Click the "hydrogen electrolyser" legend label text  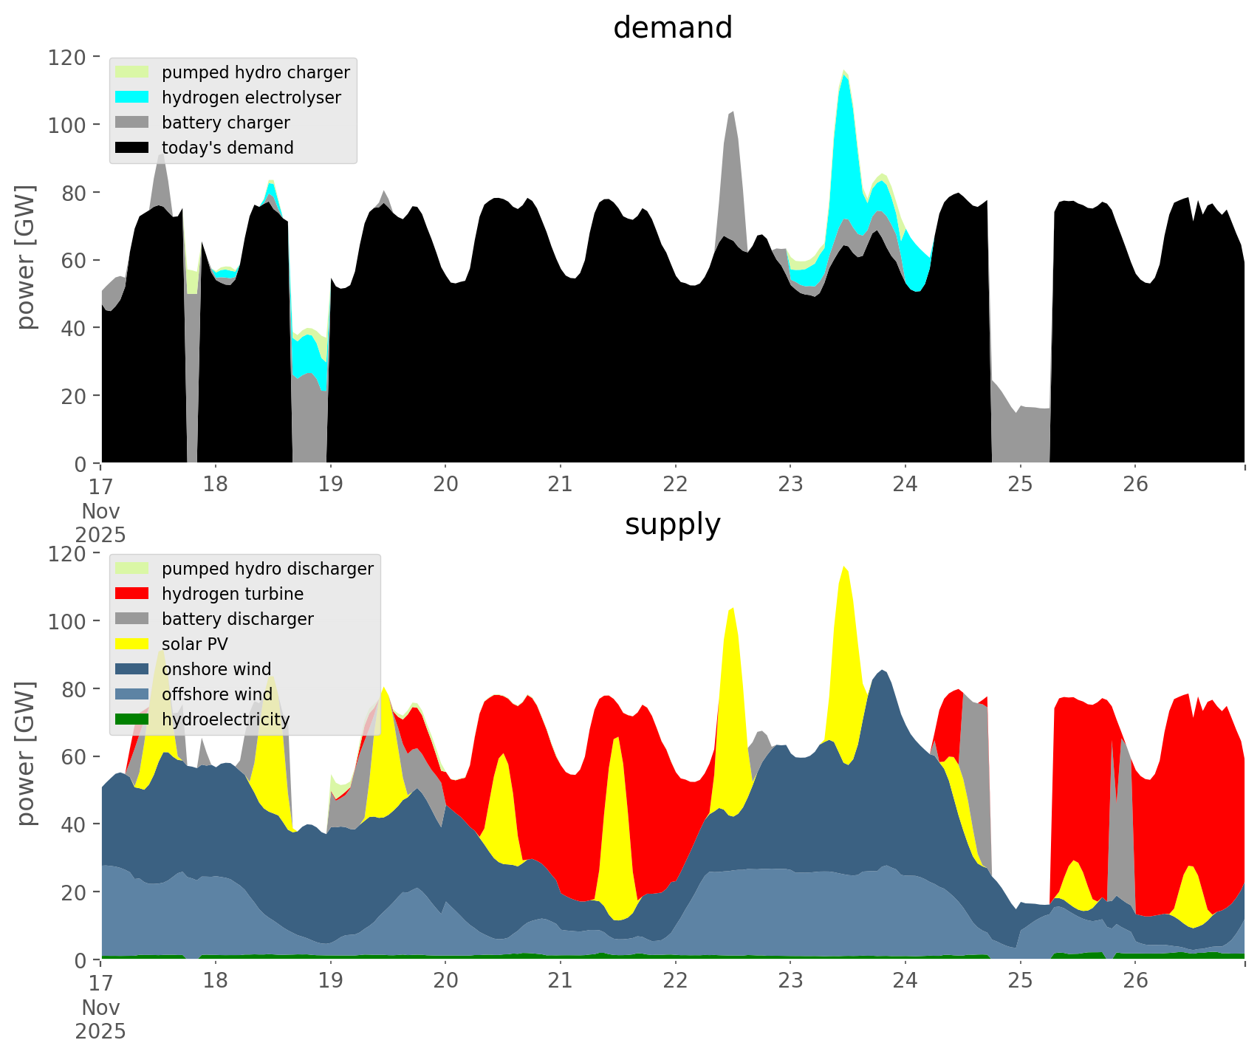(251, 98)
